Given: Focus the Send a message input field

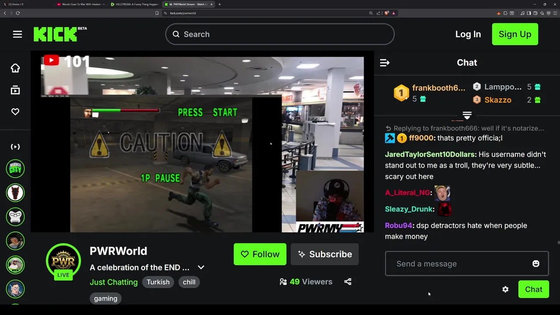Looking at the screenshot, I should point(467,263).
